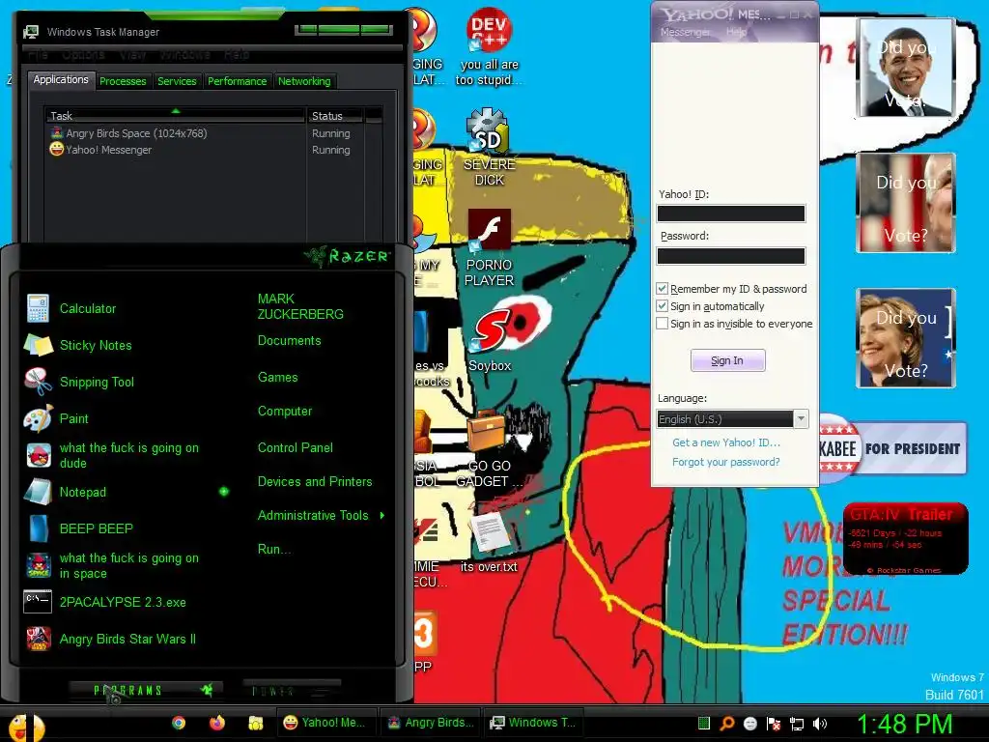The image size is (989, 742).
Task: Open the Performance tab
Action: coord(238,81)
